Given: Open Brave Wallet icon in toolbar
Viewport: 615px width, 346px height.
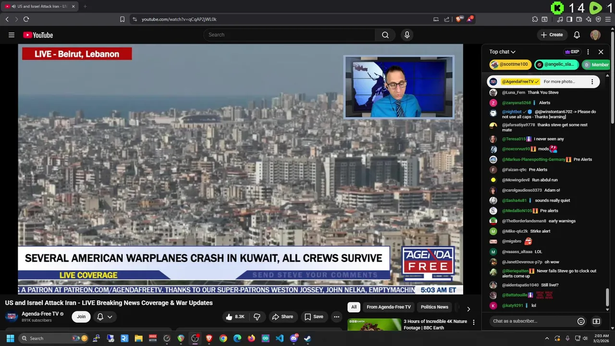Looking at the screenshot, I should pyautogui.click(x=579, y=19).
